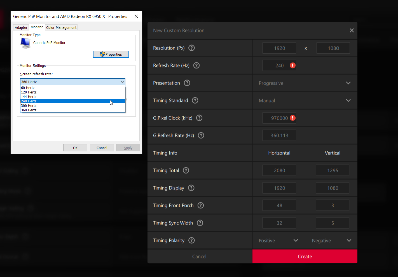The width and height of the screenshot is (398, 277).
Task: Click the Timing Front Porch help icon
Action: pos(201,205)
